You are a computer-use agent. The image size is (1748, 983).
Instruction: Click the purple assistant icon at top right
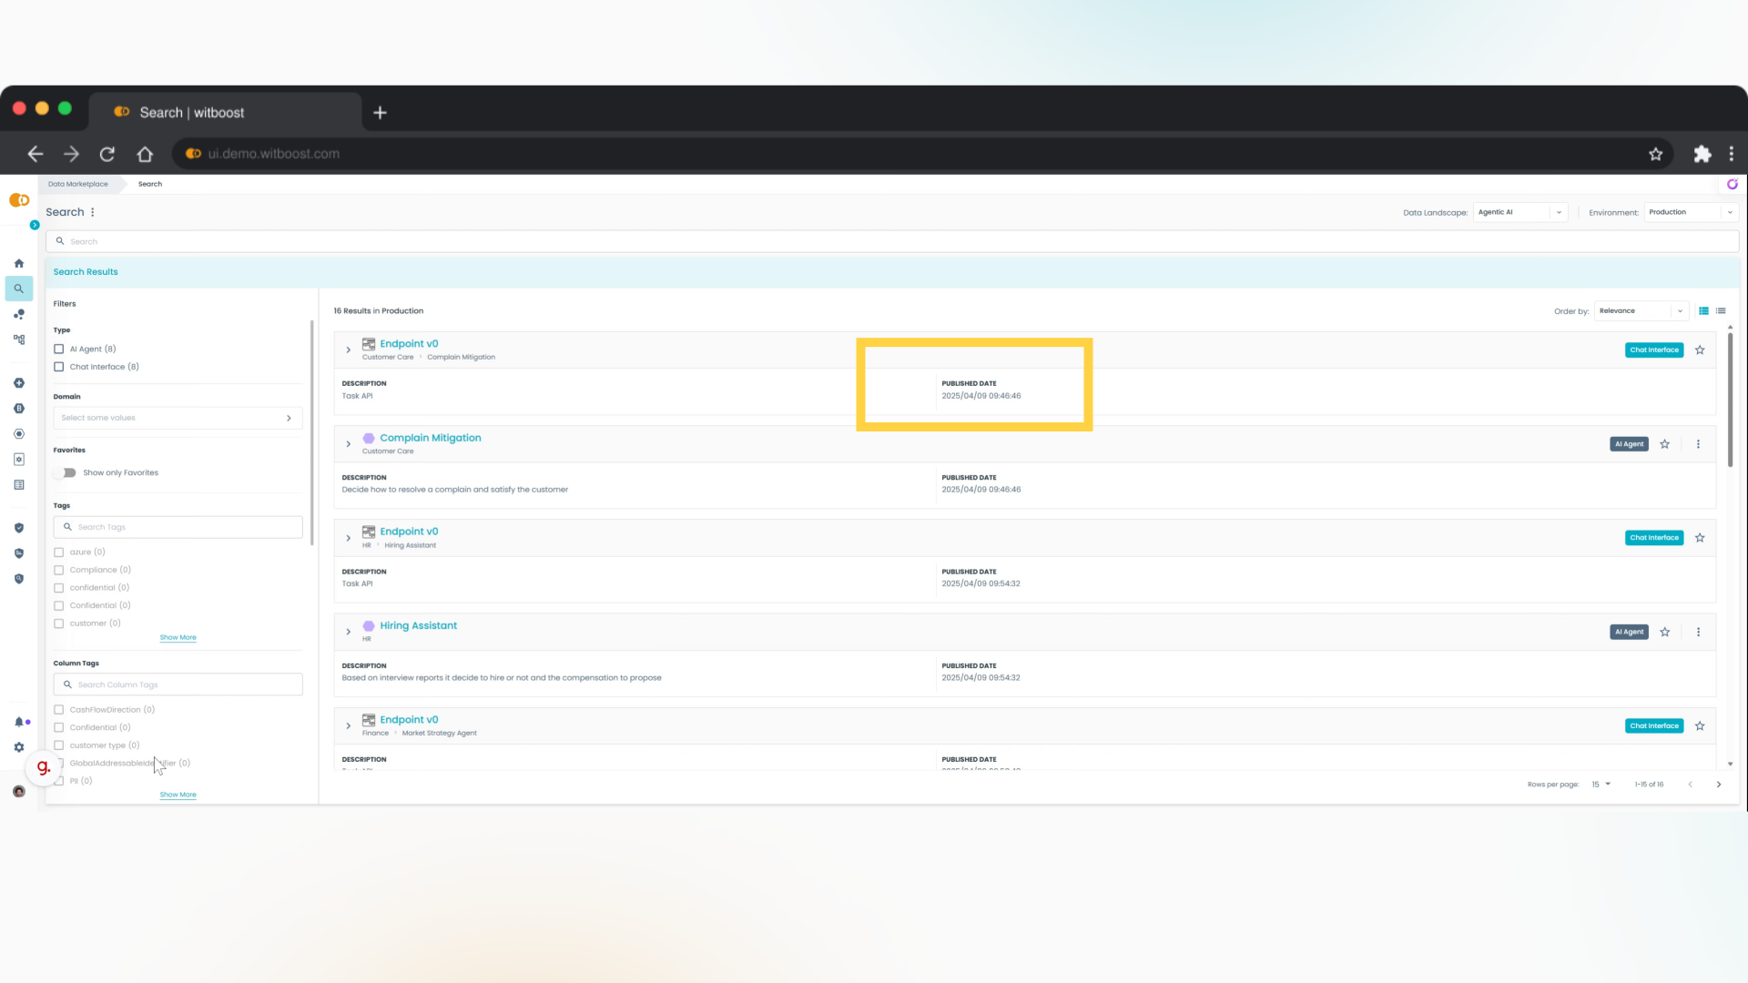click(1732, 184)
